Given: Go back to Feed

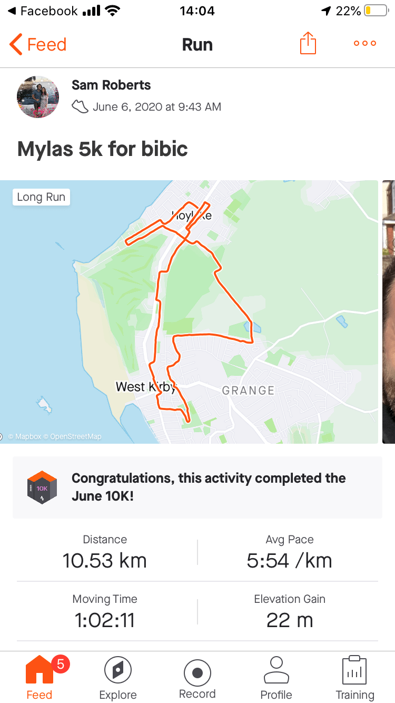Looking at the screenshot, I should click(x=38, y=45).
